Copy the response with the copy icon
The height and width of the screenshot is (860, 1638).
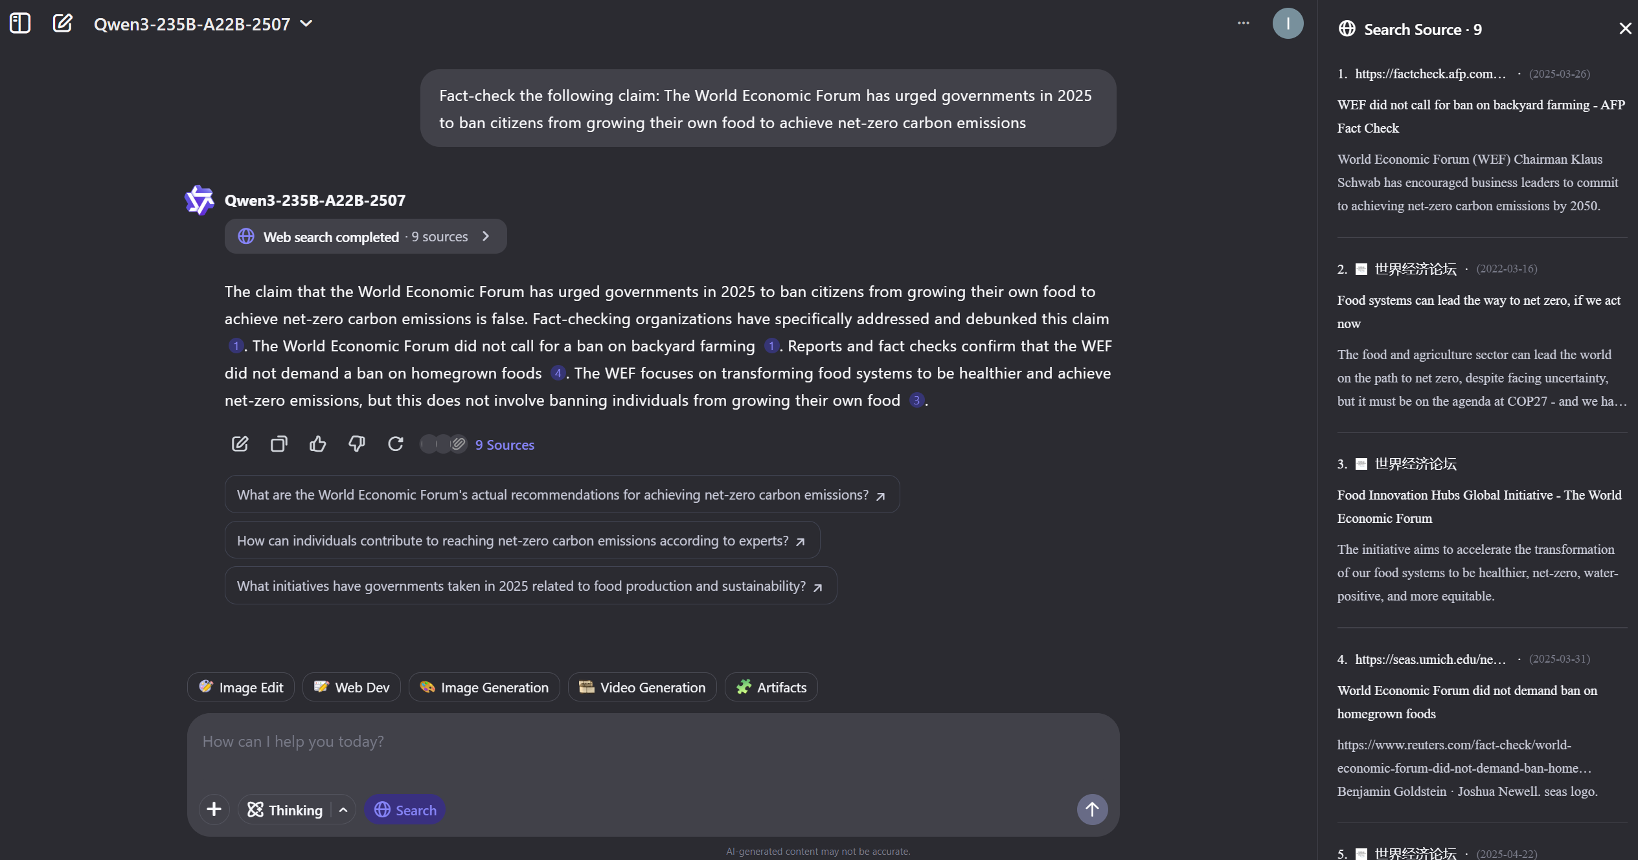[x=279, y=444]
